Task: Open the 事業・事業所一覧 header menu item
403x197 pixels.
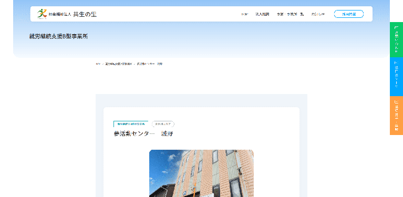Action: (291, 14)
